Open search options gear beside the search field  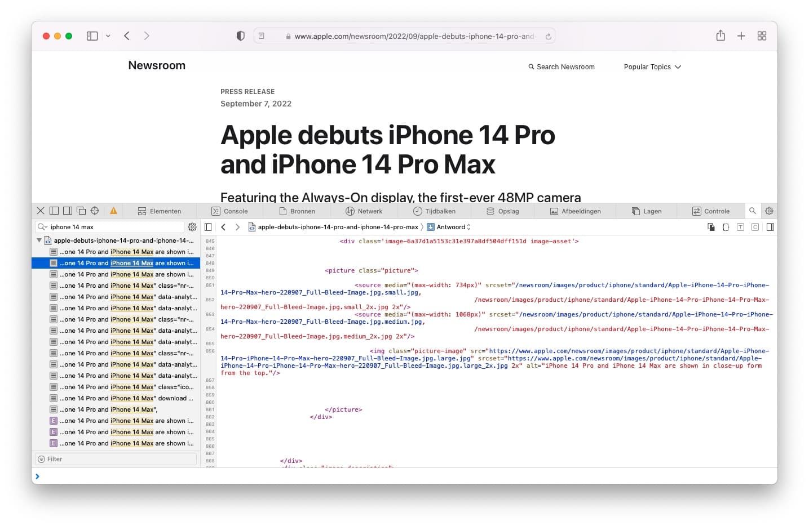(x=192, y=227)
